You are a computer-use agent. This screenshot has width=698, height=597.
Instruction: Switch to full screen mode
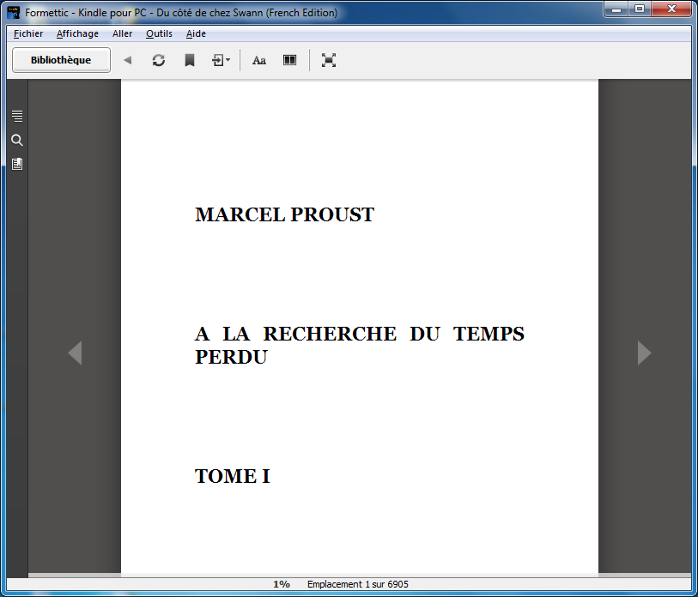coord(329,60)
